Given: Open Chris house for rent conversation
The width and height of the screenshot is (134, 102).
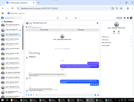Looking at the screenshot, I should pos(11,25).
